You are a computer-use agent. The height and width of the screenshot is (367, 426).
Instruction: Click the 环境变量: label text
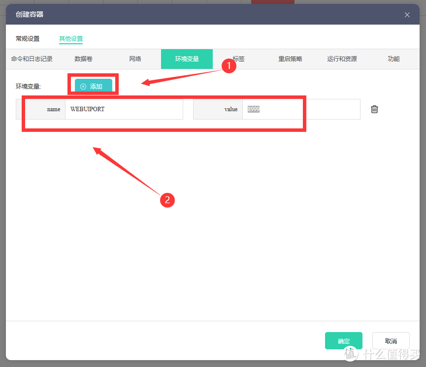(x=28, y=86)
